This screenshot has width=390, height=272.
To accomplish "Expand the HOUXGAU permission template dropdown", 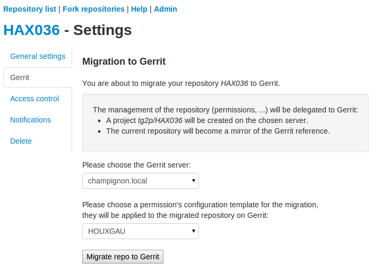I will click(x=141, y=231).
